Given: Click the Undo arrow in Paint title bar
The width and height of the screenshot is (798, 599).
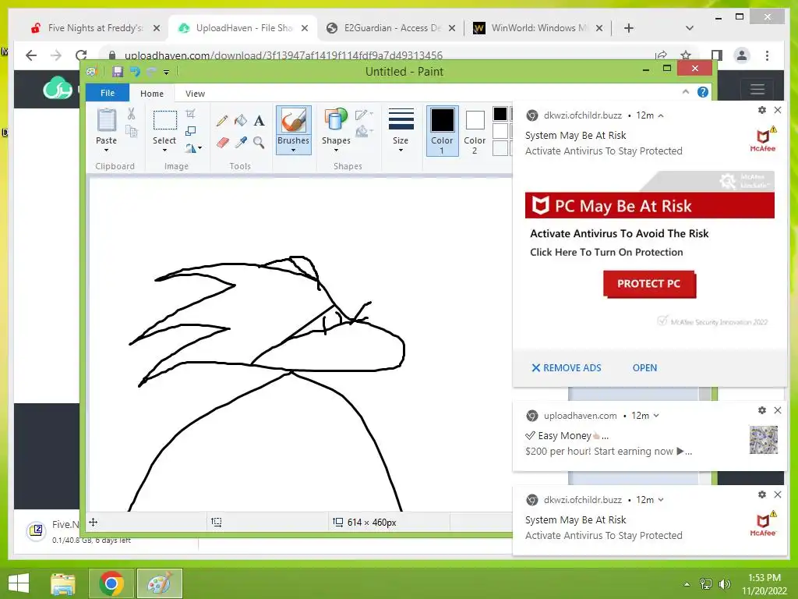Looking at the screenshot, I should click(135, 72).
